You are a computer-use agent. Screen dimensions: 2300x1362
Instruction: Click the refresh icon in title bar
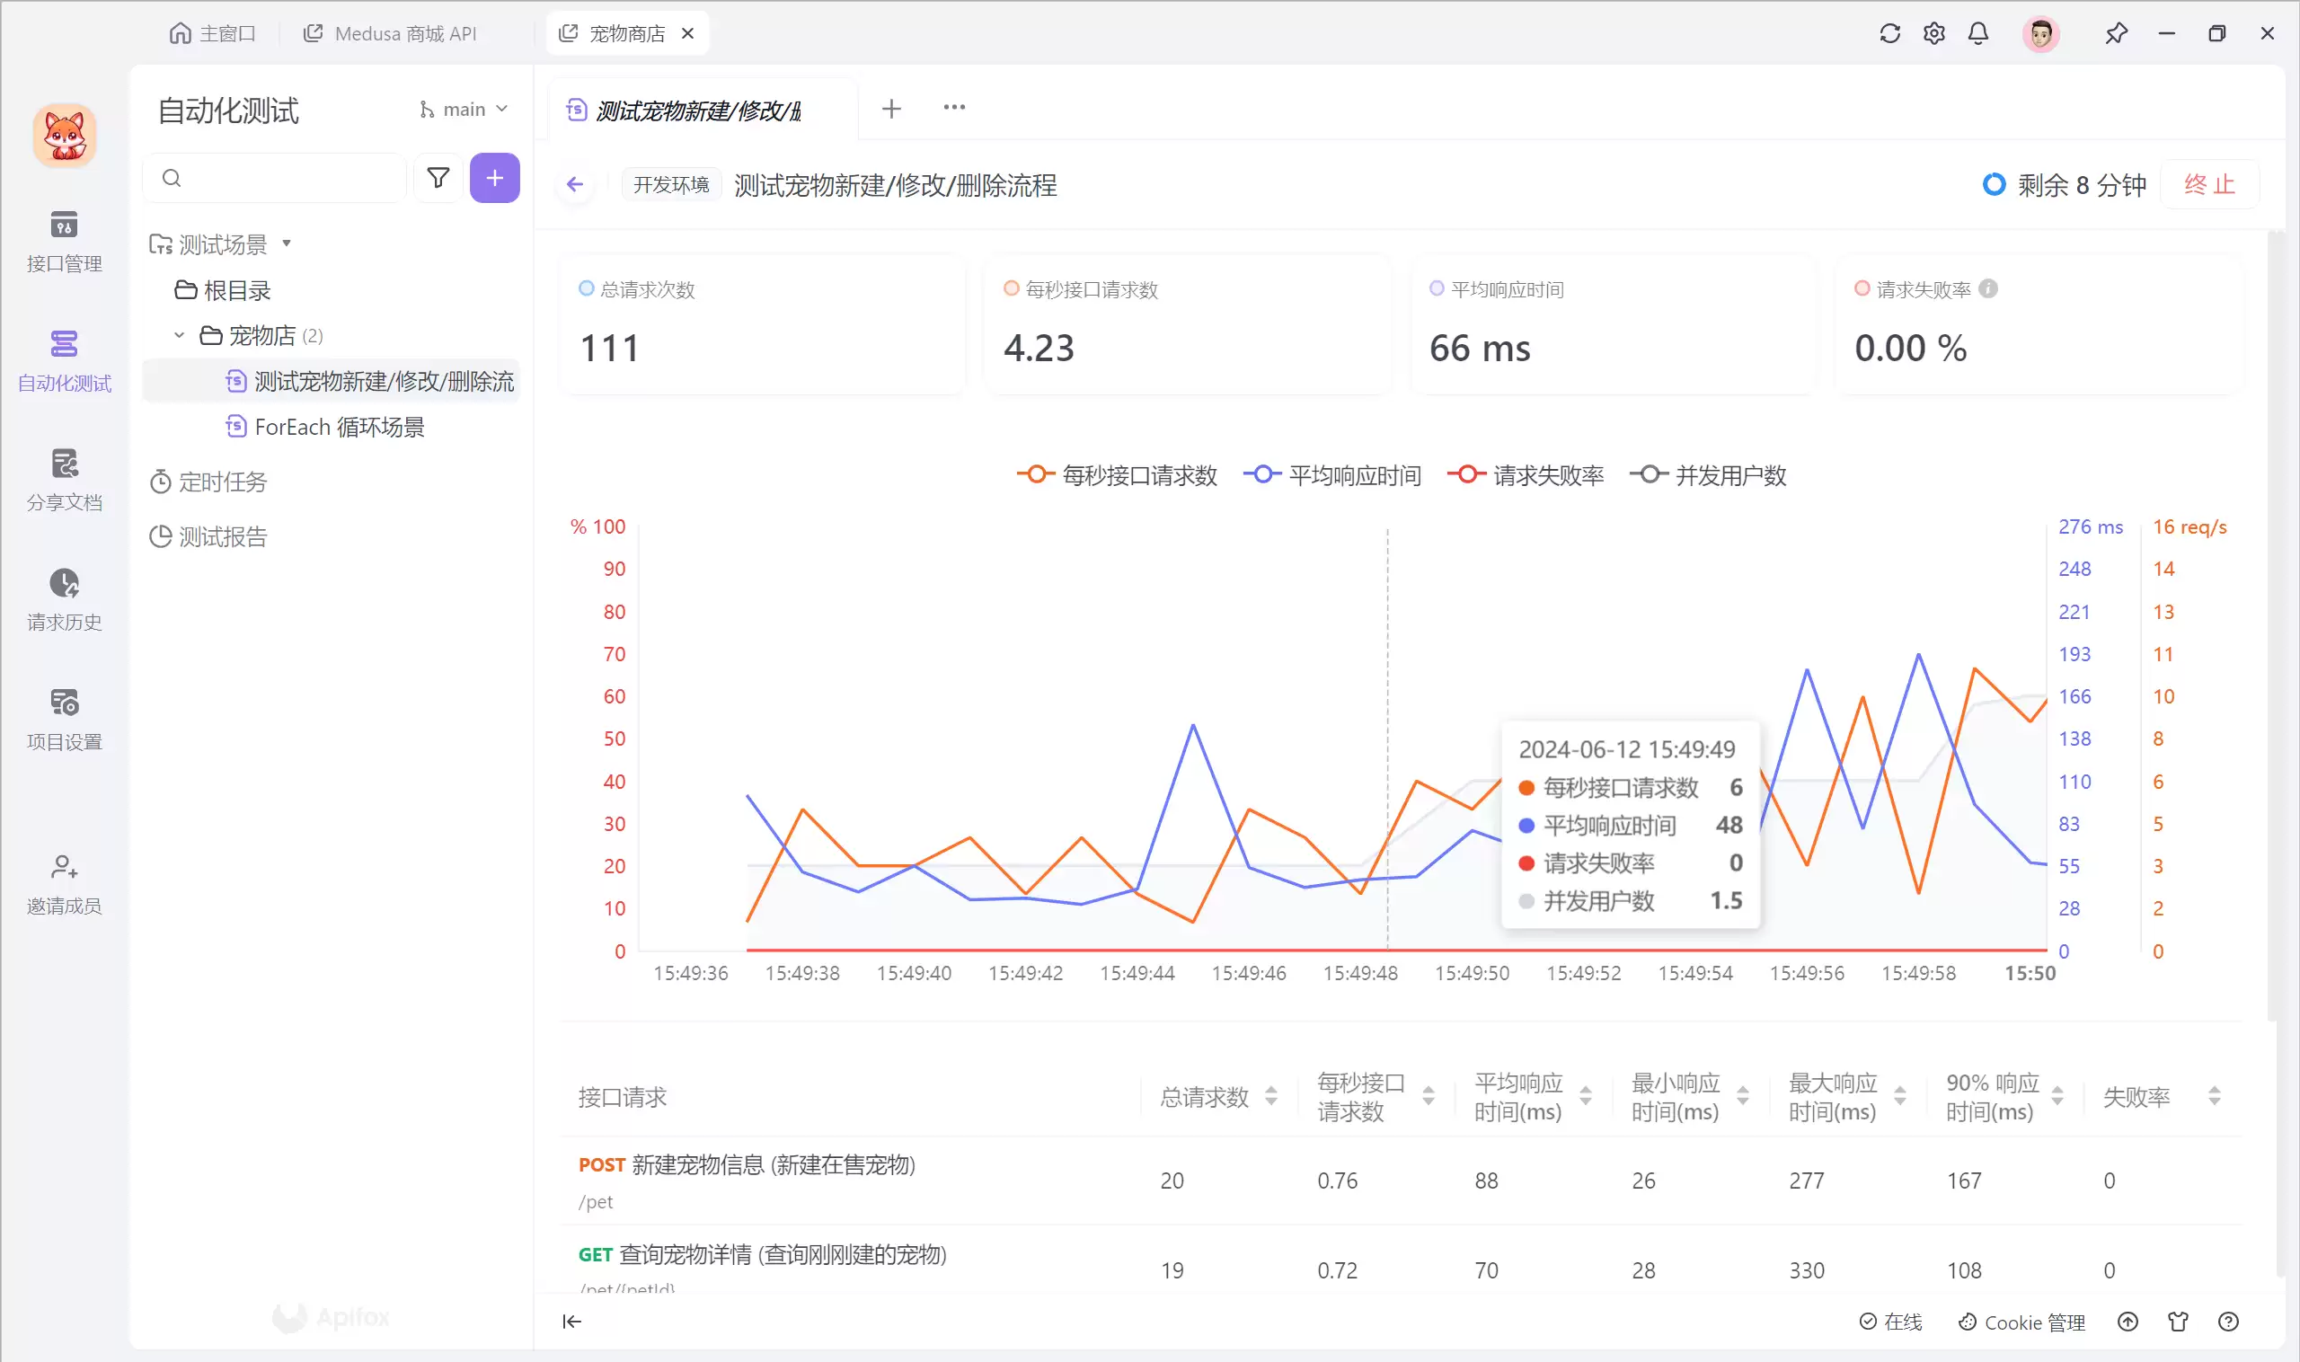coord(1889,34)
